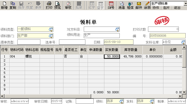187x104 pixels.
Task: Click the vertical scrollbar thumb
Action: pyautogui.click(x=184, y=58)
